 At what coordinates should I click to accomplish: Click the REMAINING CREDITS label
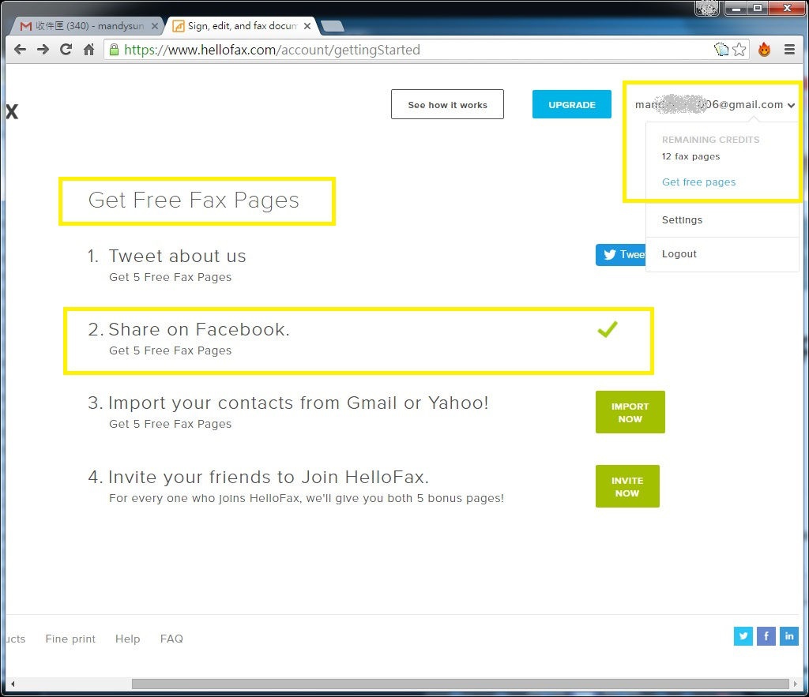pos(710,140)
